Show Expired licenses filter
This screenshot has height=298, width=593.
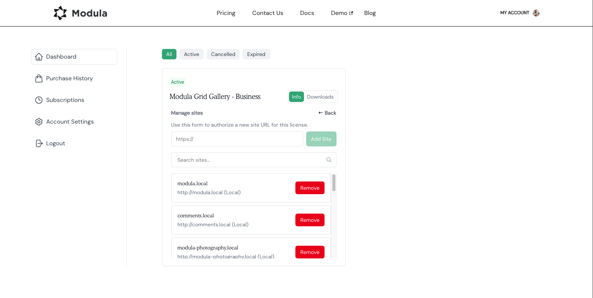pos(256,54)
